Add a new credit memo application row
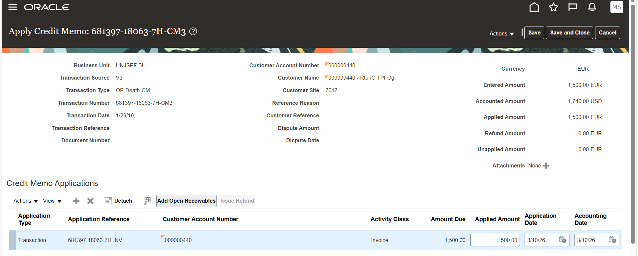The height and width of the screenshot is (256, 638). (76, 201)
